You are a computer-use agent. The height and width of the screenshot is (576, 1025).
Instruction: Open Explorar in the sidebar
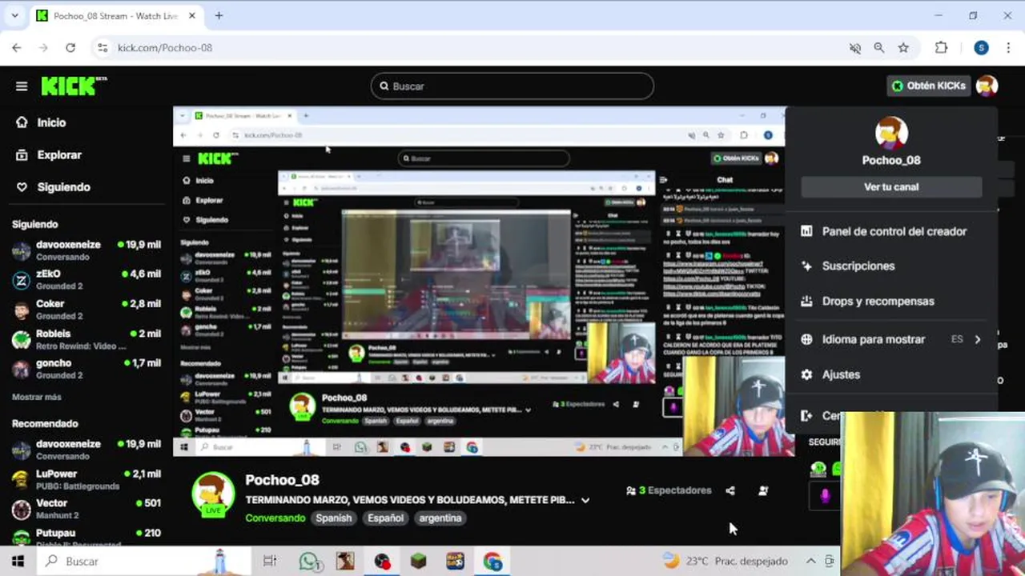tap(59, 154)
